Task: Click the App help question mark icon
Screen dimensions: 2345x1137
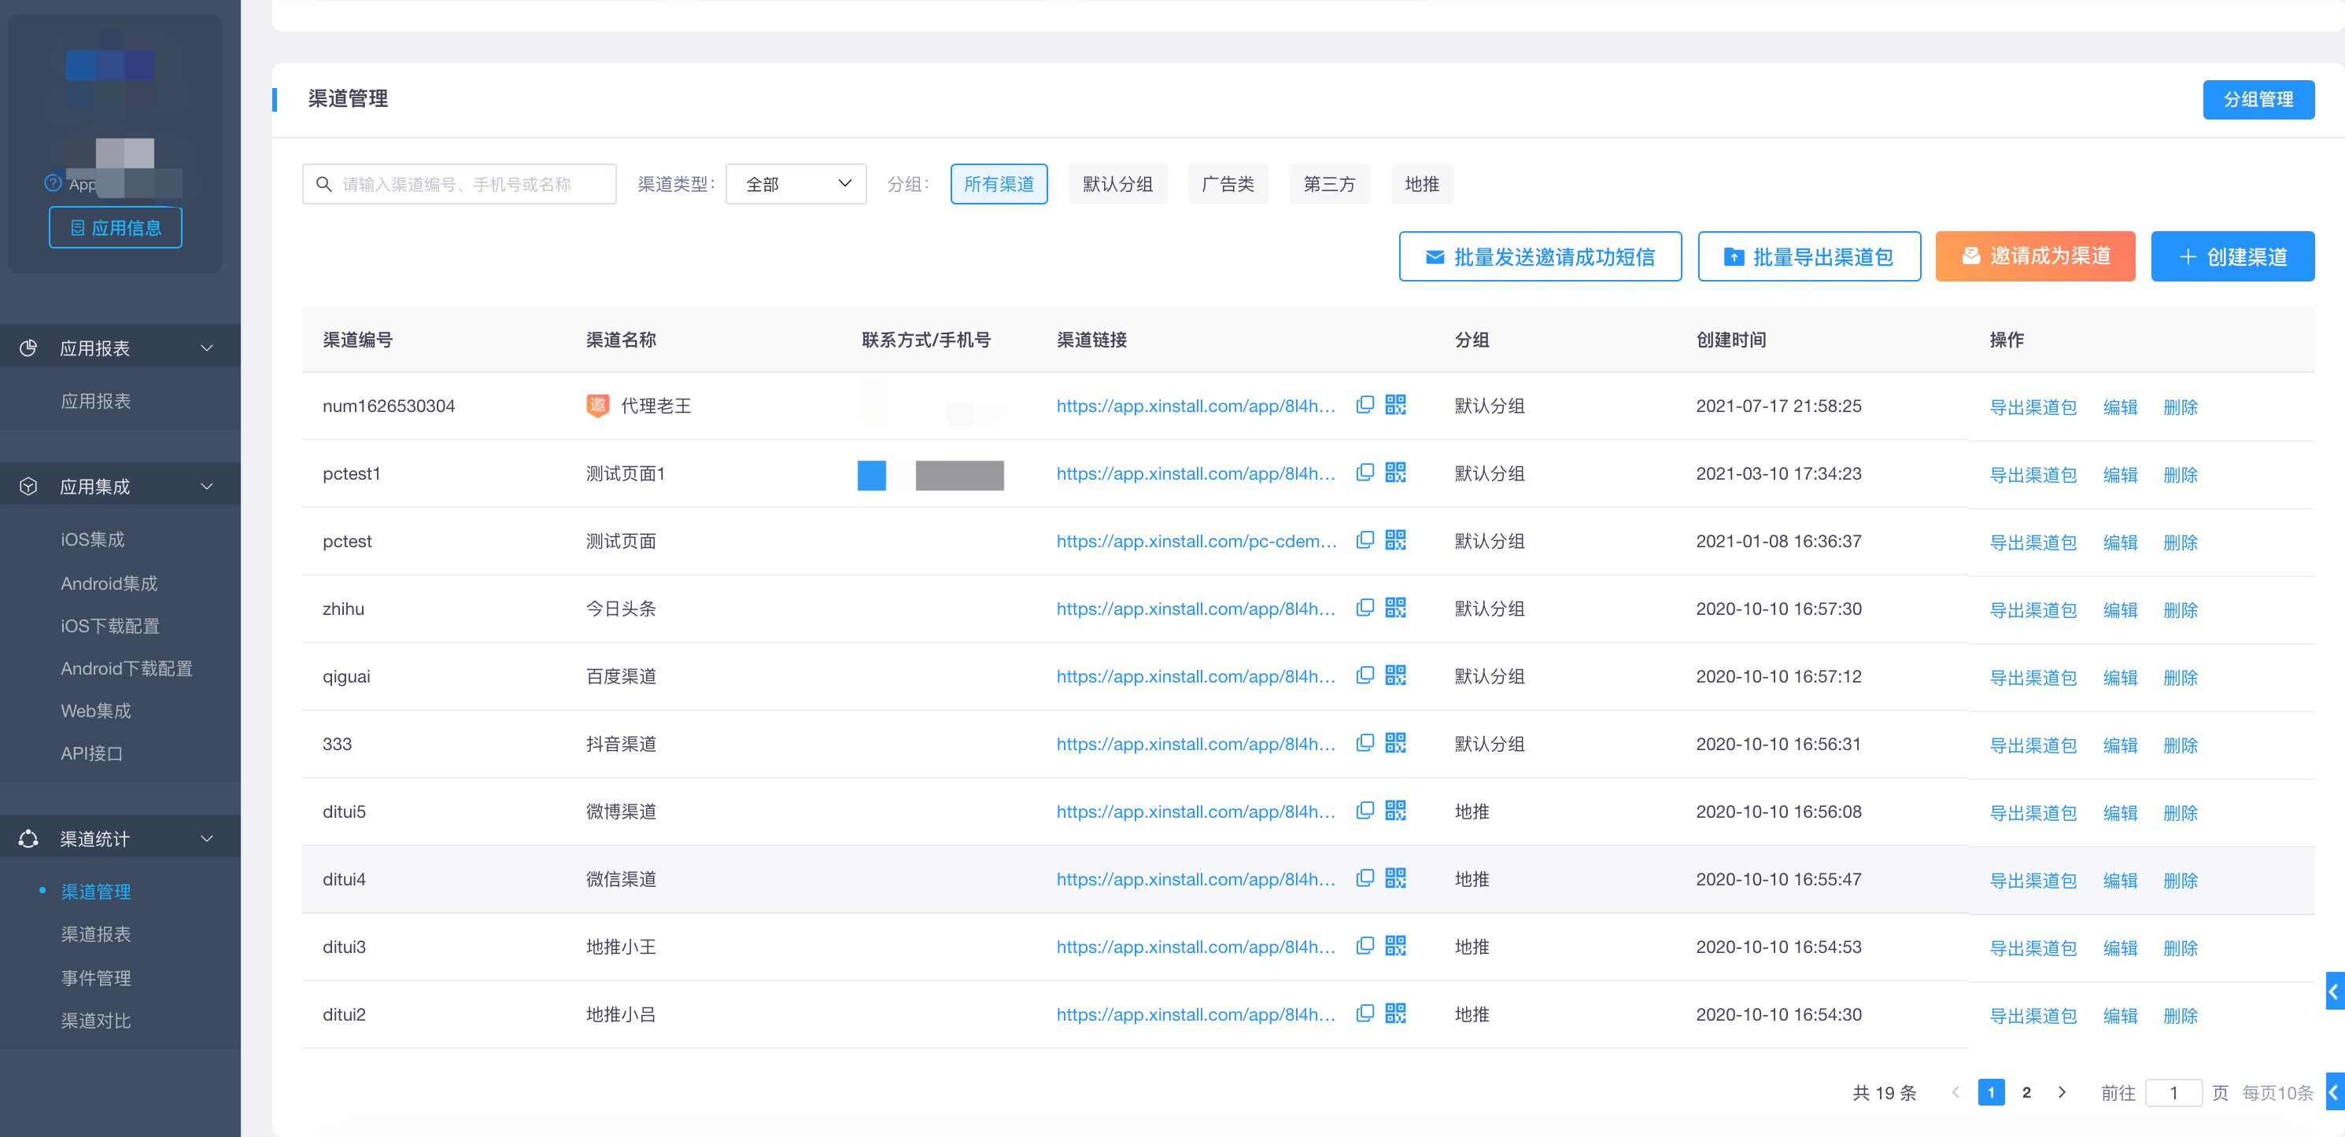Action: [x=53, y=183]
